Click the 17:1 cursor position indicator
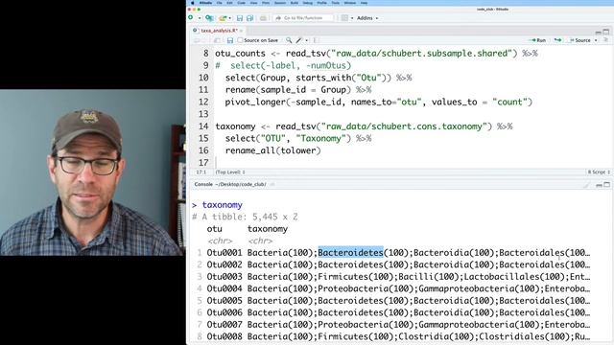 point(201,172)
